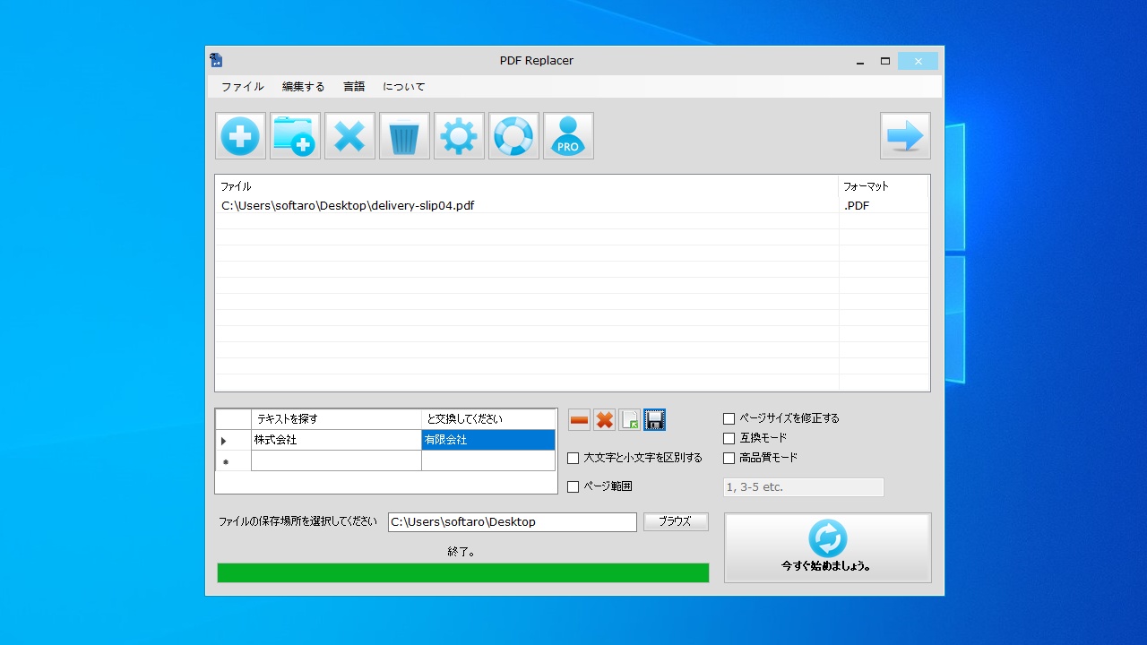Open the 編集する menu
1147x645 pixels.
(x=304, y=87)
